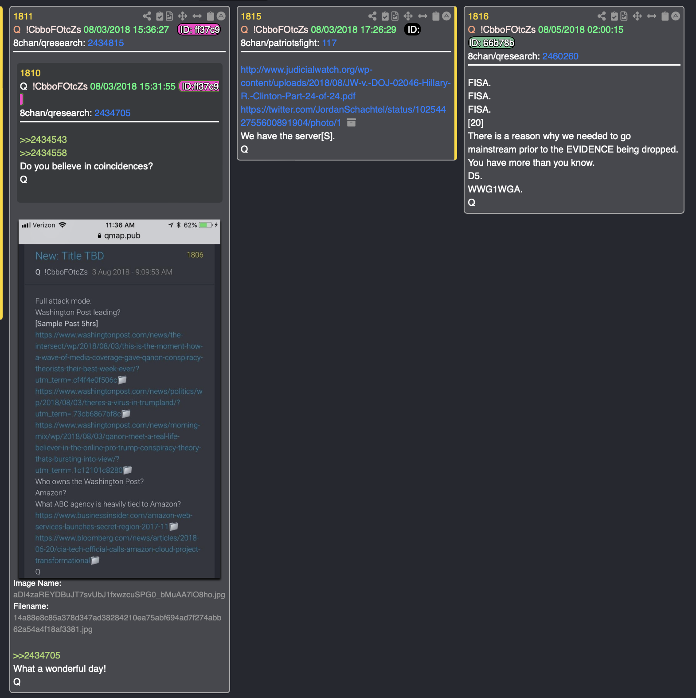Click the hashed filename 14a88e8c85a... jpg
Screen dimensions: 696x698
point(117,623)
